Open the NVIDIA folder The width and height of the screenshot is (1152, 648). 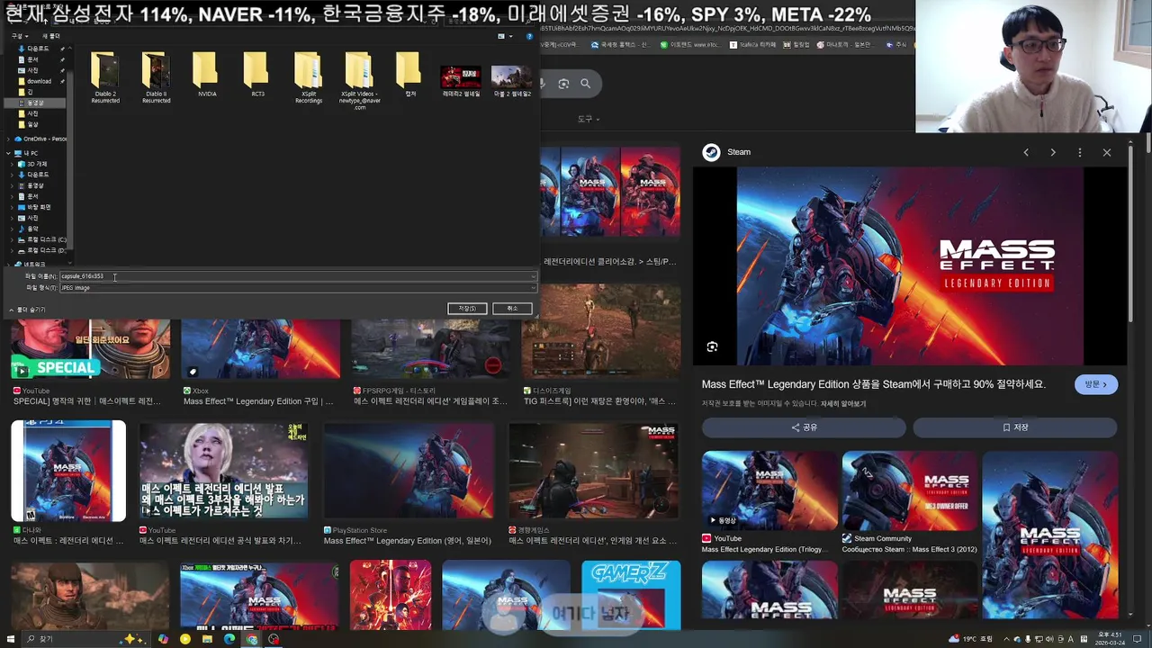tap(207, 76)
